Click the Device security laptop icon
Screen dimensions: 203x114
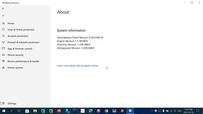point(3,55)
